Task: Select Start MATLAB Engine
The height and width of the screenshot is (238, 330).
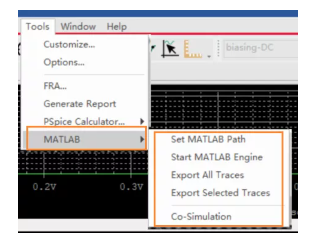Action: coord(217,157)
